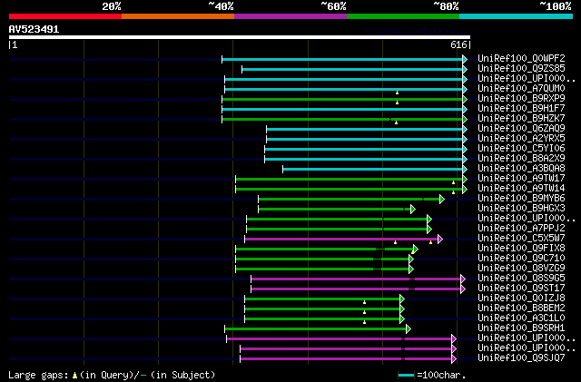Click the green alignment bar for B9RXP9
The image size is (581, 382).
click(x=342, y=99)
